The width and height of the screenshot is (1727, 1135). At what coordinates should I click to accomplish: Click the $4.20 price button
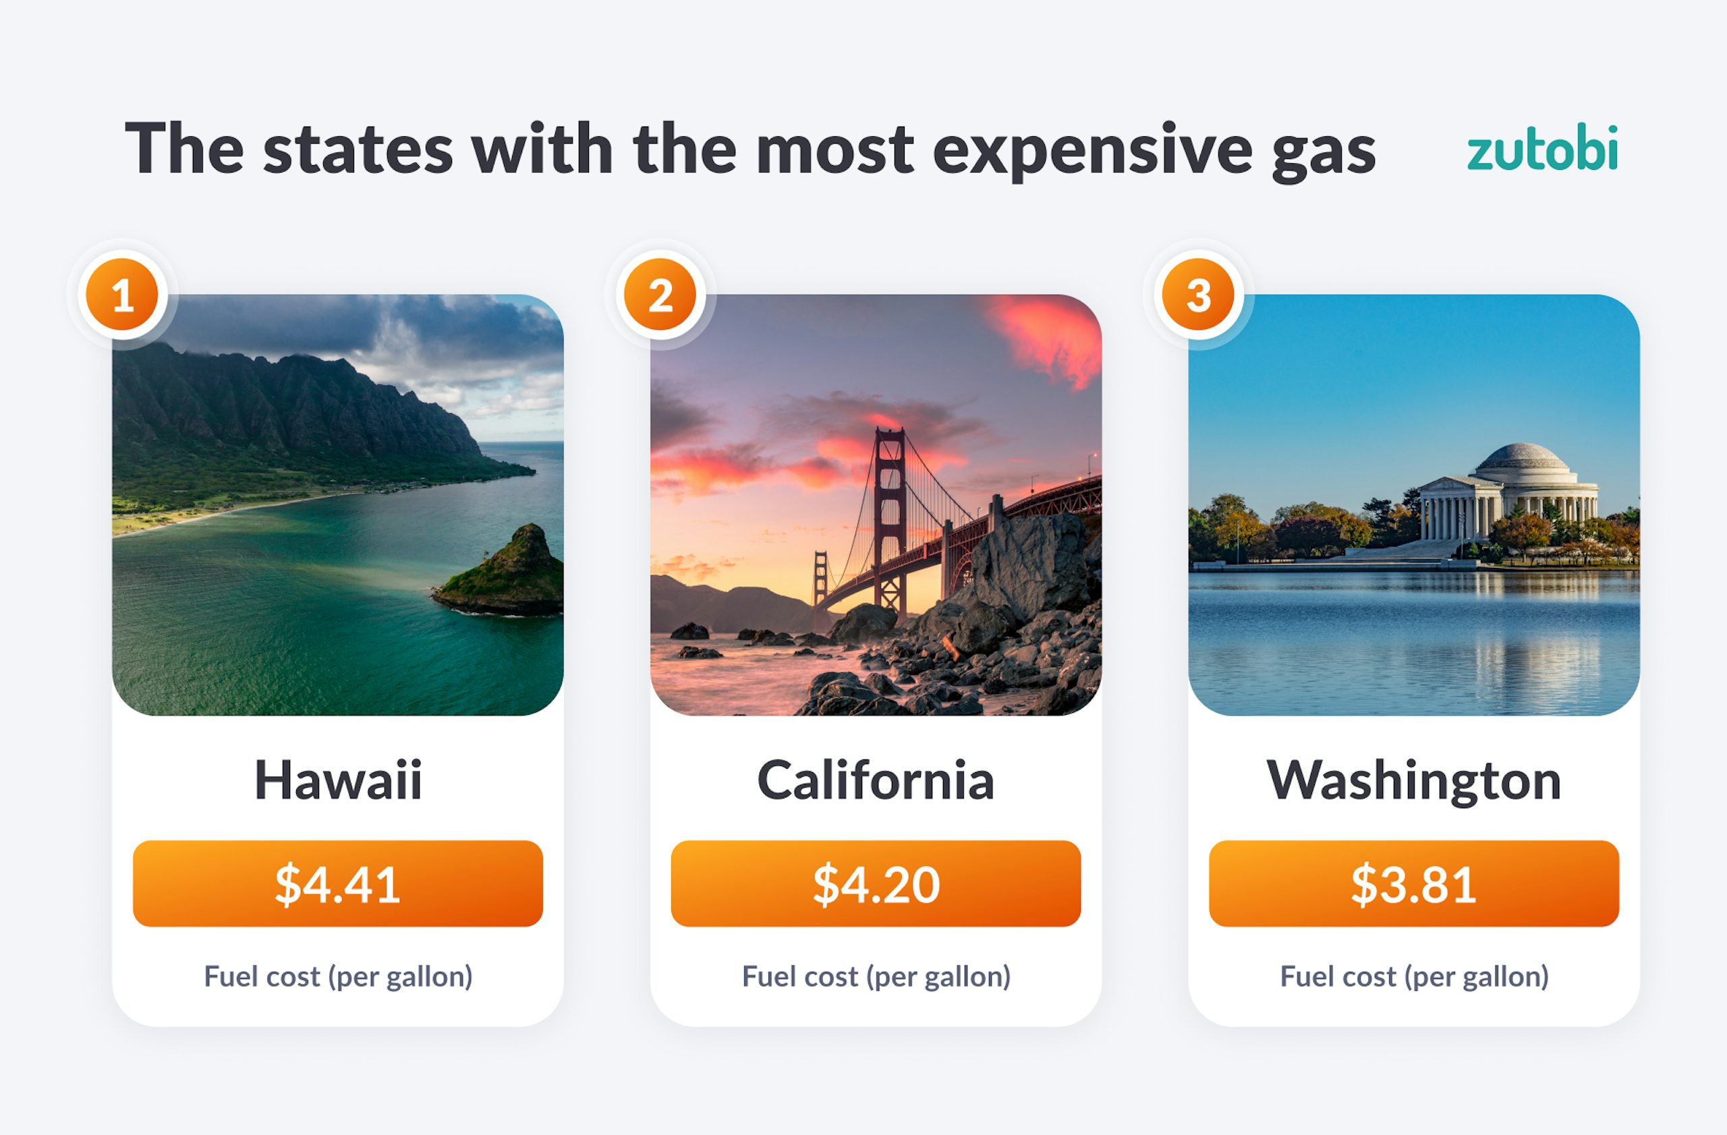coord(876,883)
